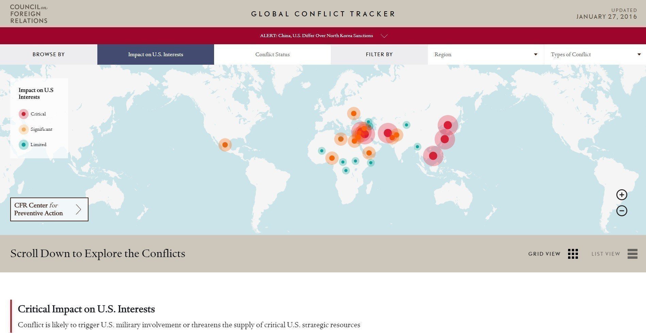Click the Global Conflict Tracker title
Viewport: 646px width, 333px height.
point(323,14)
